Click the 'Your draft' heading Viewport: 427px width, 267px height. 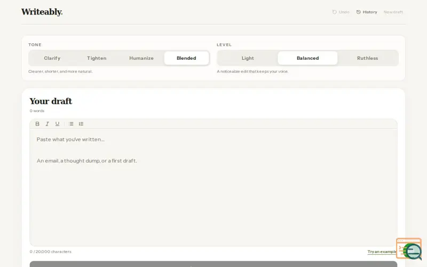(x=51, y=101)
